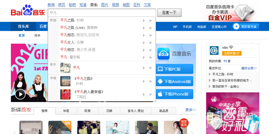Image resolution: width=269 pixels, height=134 pixels.
Task: Open the 电脑版 link
Action: (x=202, y=27)
